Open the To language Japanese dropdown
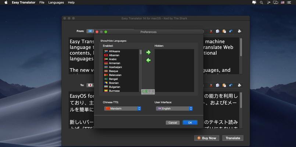 point(90,85)
